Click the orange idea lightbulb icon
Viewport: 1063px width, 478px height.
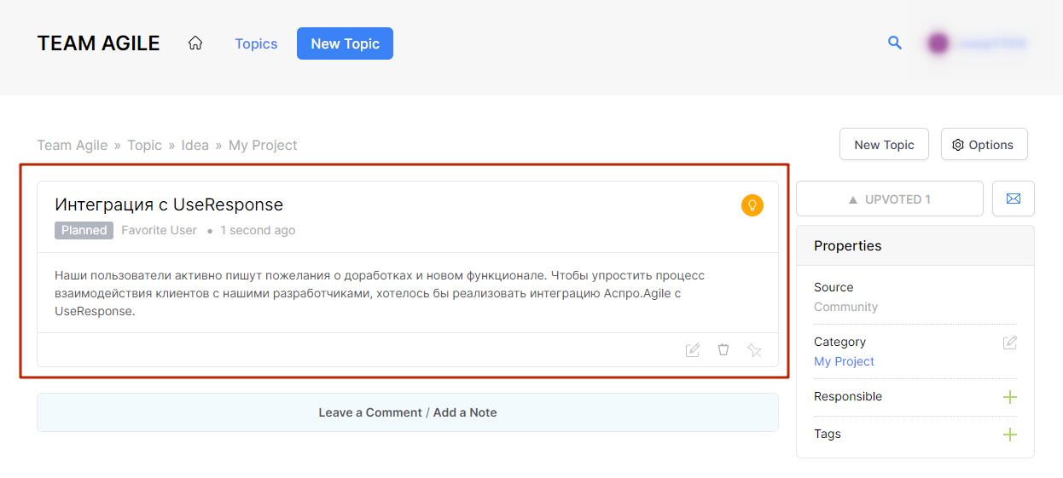(752, 205)
